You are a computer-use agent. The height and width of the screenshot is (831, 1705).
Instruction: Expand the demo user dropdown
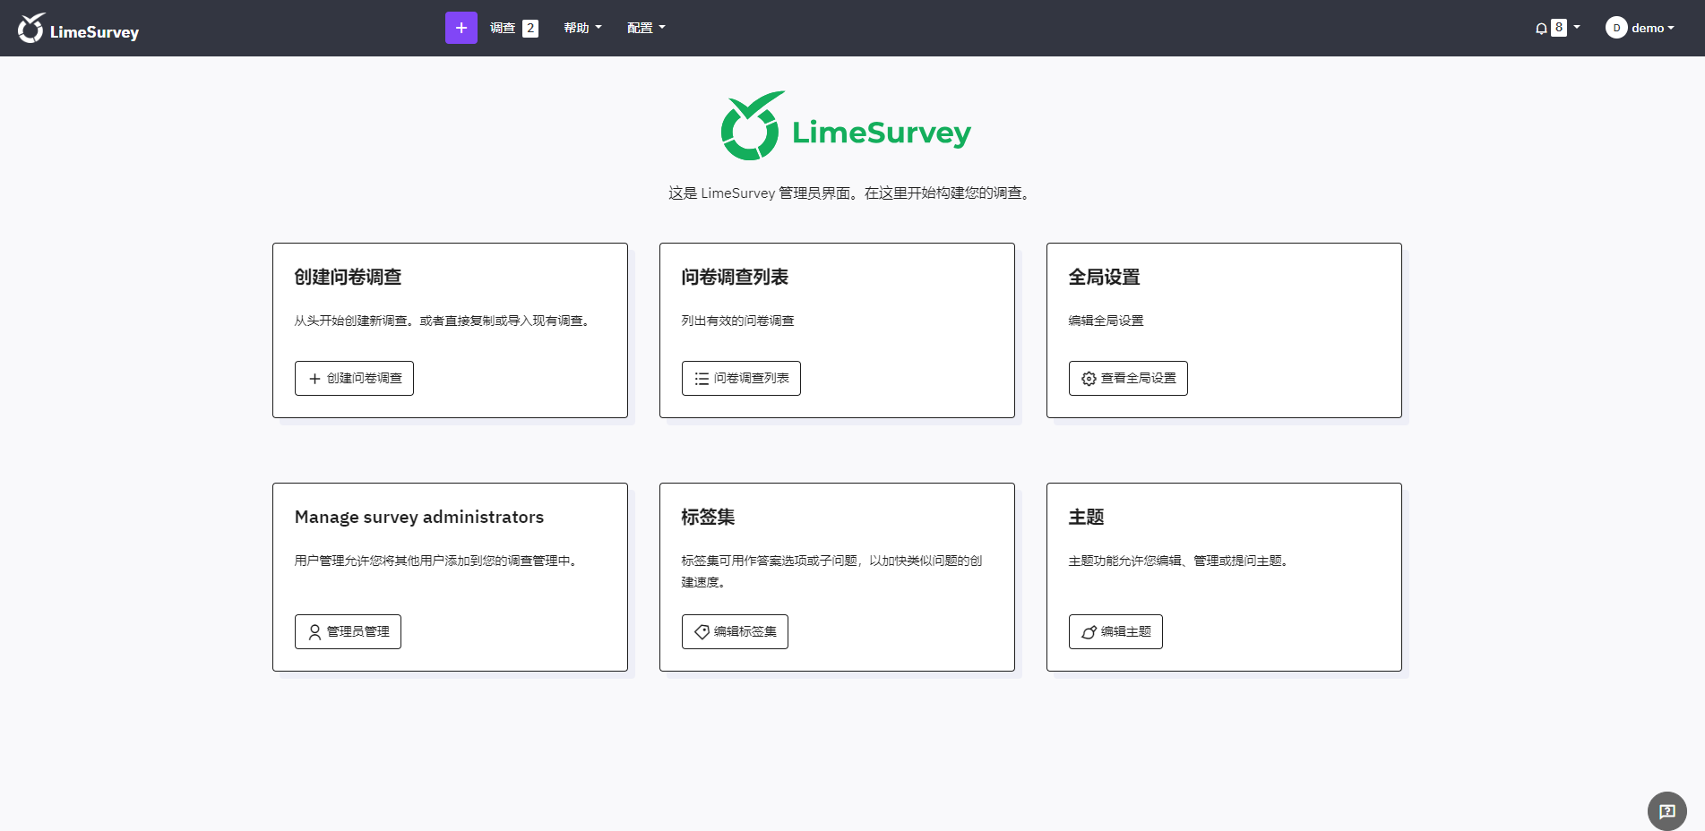(1652, 28)
